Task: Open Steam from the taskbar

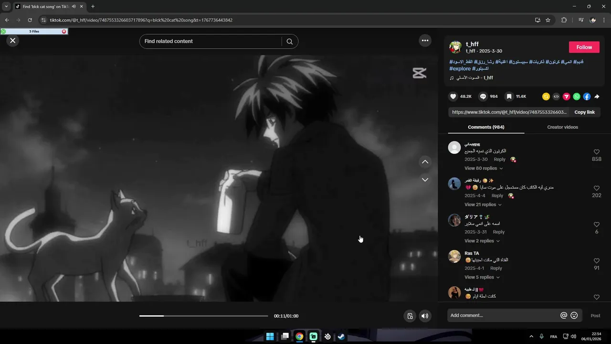Action: (341, 336)
